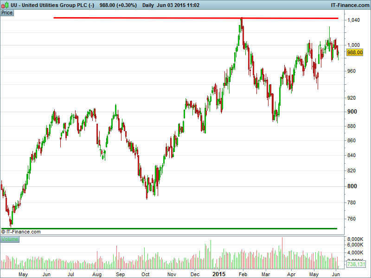This screenshot has height=278, width=371.
Task: Click the Aug label on time axis
Action: [96, 274]
